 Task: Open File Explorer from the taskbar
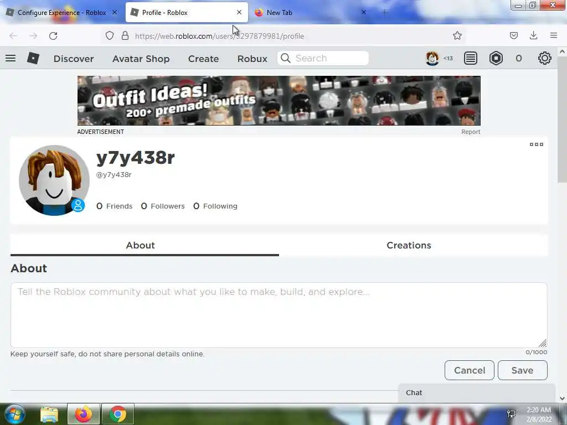pyautogui.click(x=49, y=414)
